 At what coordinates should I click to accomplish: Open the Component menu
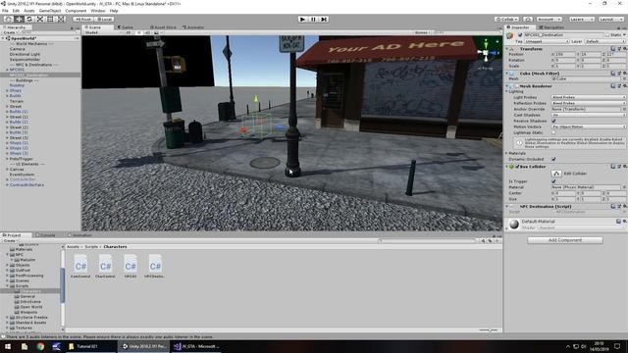click(x=76, y=11)
